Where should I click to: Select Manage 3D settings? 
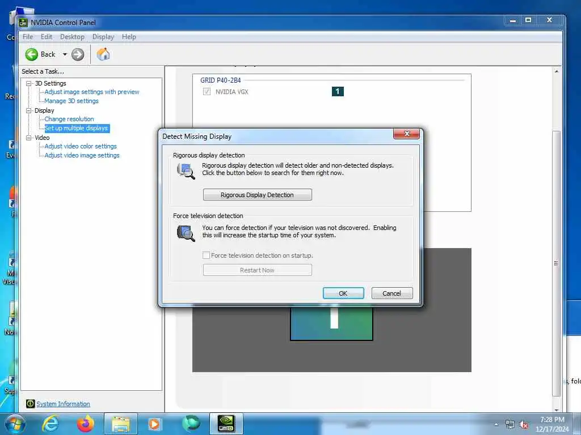click(x=71, y=101)
